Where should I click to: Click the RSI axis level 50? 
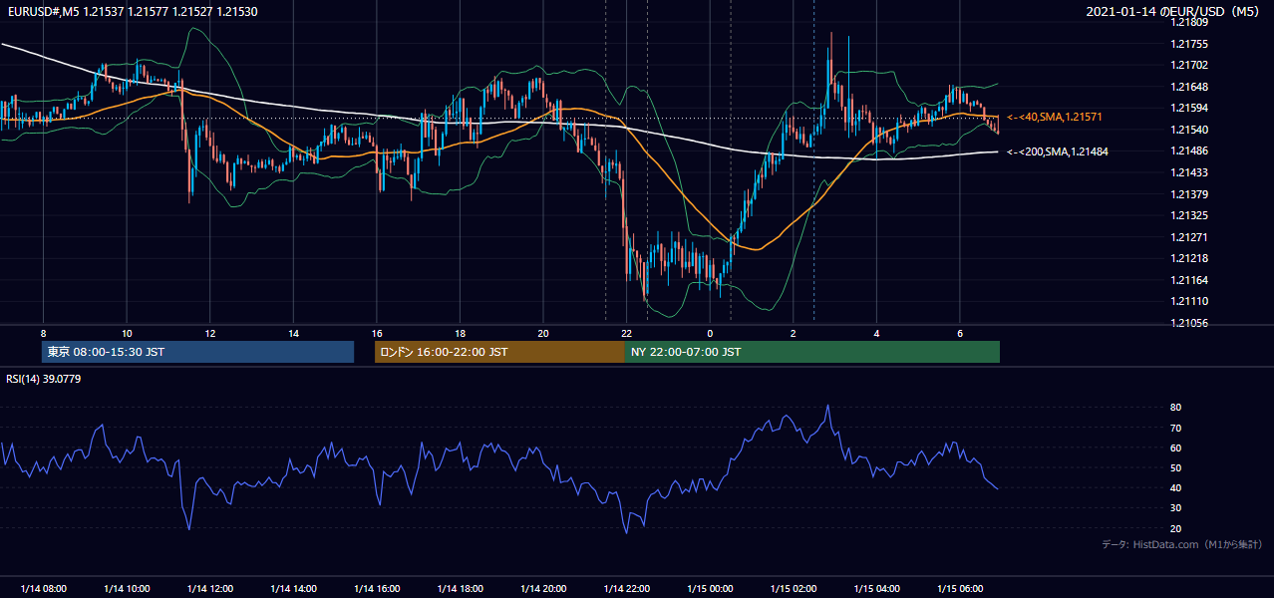coord(1176,467)
